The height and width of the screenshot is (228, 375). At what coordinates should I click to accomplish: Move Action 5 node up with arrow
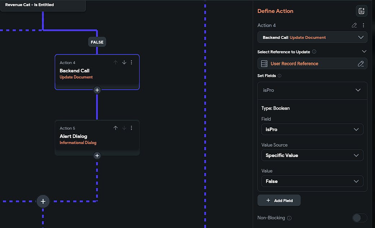115,128
